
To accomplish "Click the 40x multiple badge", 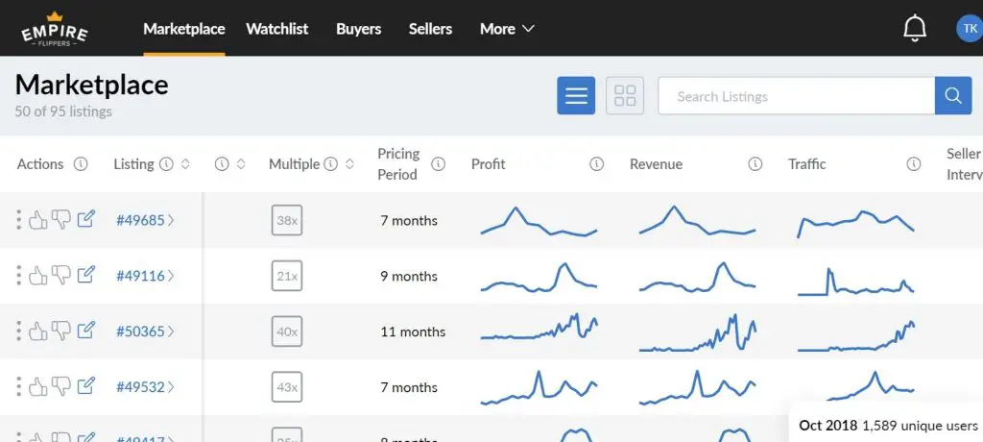I will click(x=287, y=331).
